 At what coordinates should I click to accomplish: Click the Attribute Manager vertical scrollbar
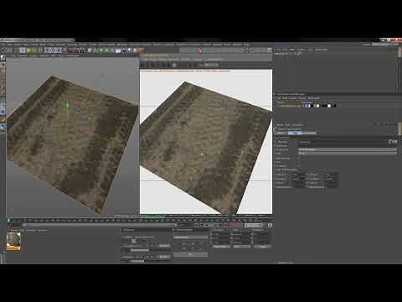click(x=399, y=129)
